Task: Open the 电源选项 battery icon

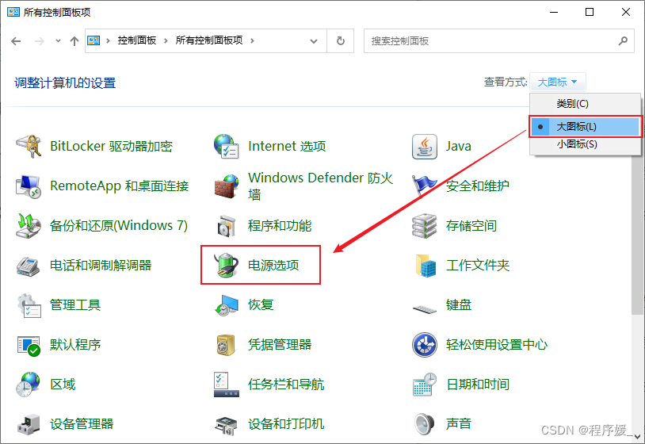Action: 227,266
